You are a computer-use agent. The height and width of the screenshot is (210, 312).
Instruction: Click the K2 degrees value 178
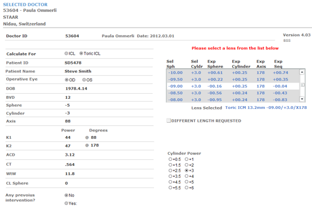[95, 145]
